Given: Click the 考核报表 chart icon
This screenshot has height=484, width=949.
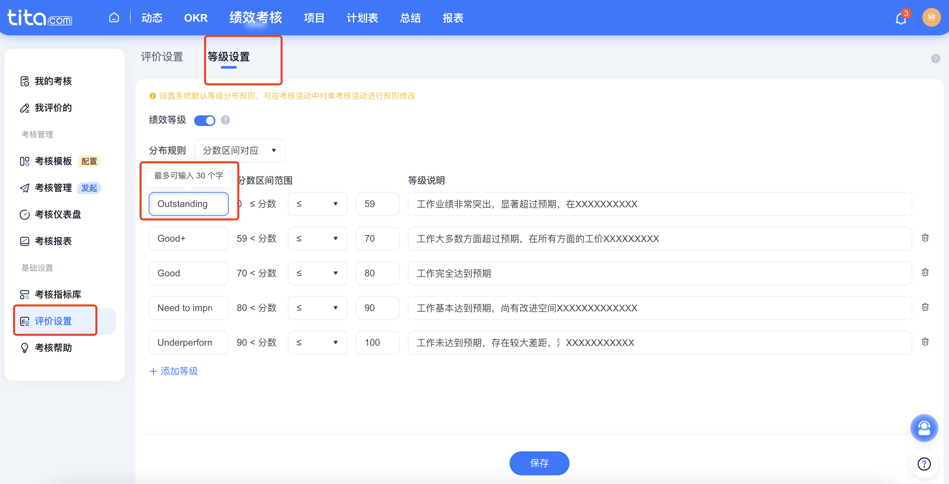Looking at the screenshot, I should [x=25, y=241].
